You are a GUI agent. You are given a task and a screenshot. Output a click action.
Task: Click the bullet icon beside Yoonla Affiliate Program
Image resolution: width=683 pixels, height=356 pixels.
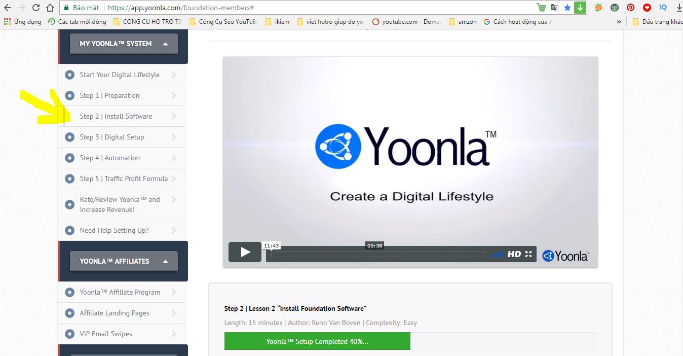(x=70, y=293)
